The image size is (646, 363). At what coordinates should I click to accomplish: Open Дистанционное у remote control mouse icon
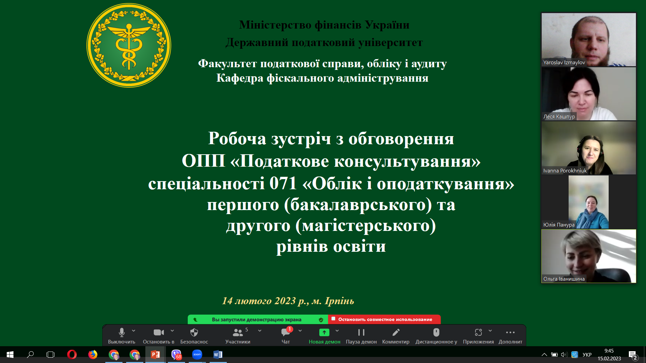436,336
